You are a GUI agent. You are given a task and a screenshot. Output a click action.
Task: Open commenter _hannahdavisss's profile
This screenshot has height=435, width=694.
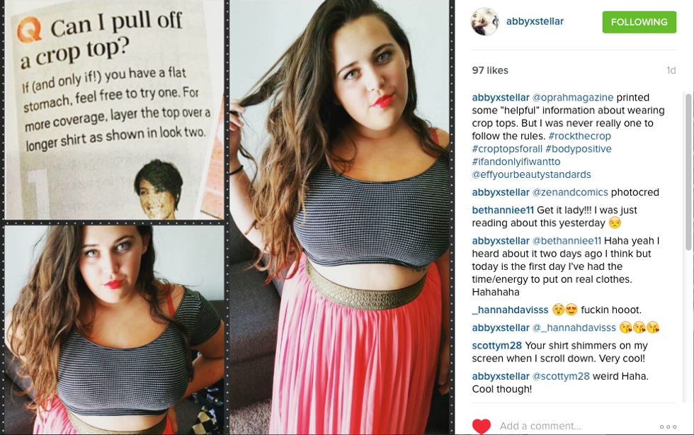510,310
